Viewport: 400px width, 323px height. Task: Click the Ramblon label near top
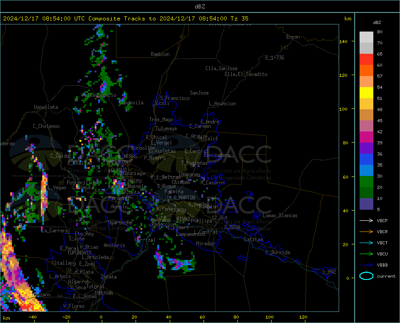click(x=160, y=54)
